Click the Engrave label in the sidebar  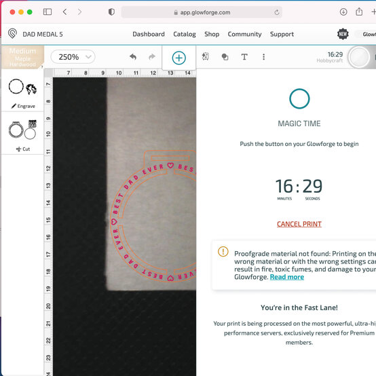click(x=23, y=106)
